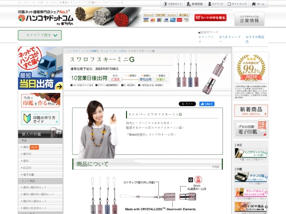Click the クレジット payment method tag

[148, 15]
